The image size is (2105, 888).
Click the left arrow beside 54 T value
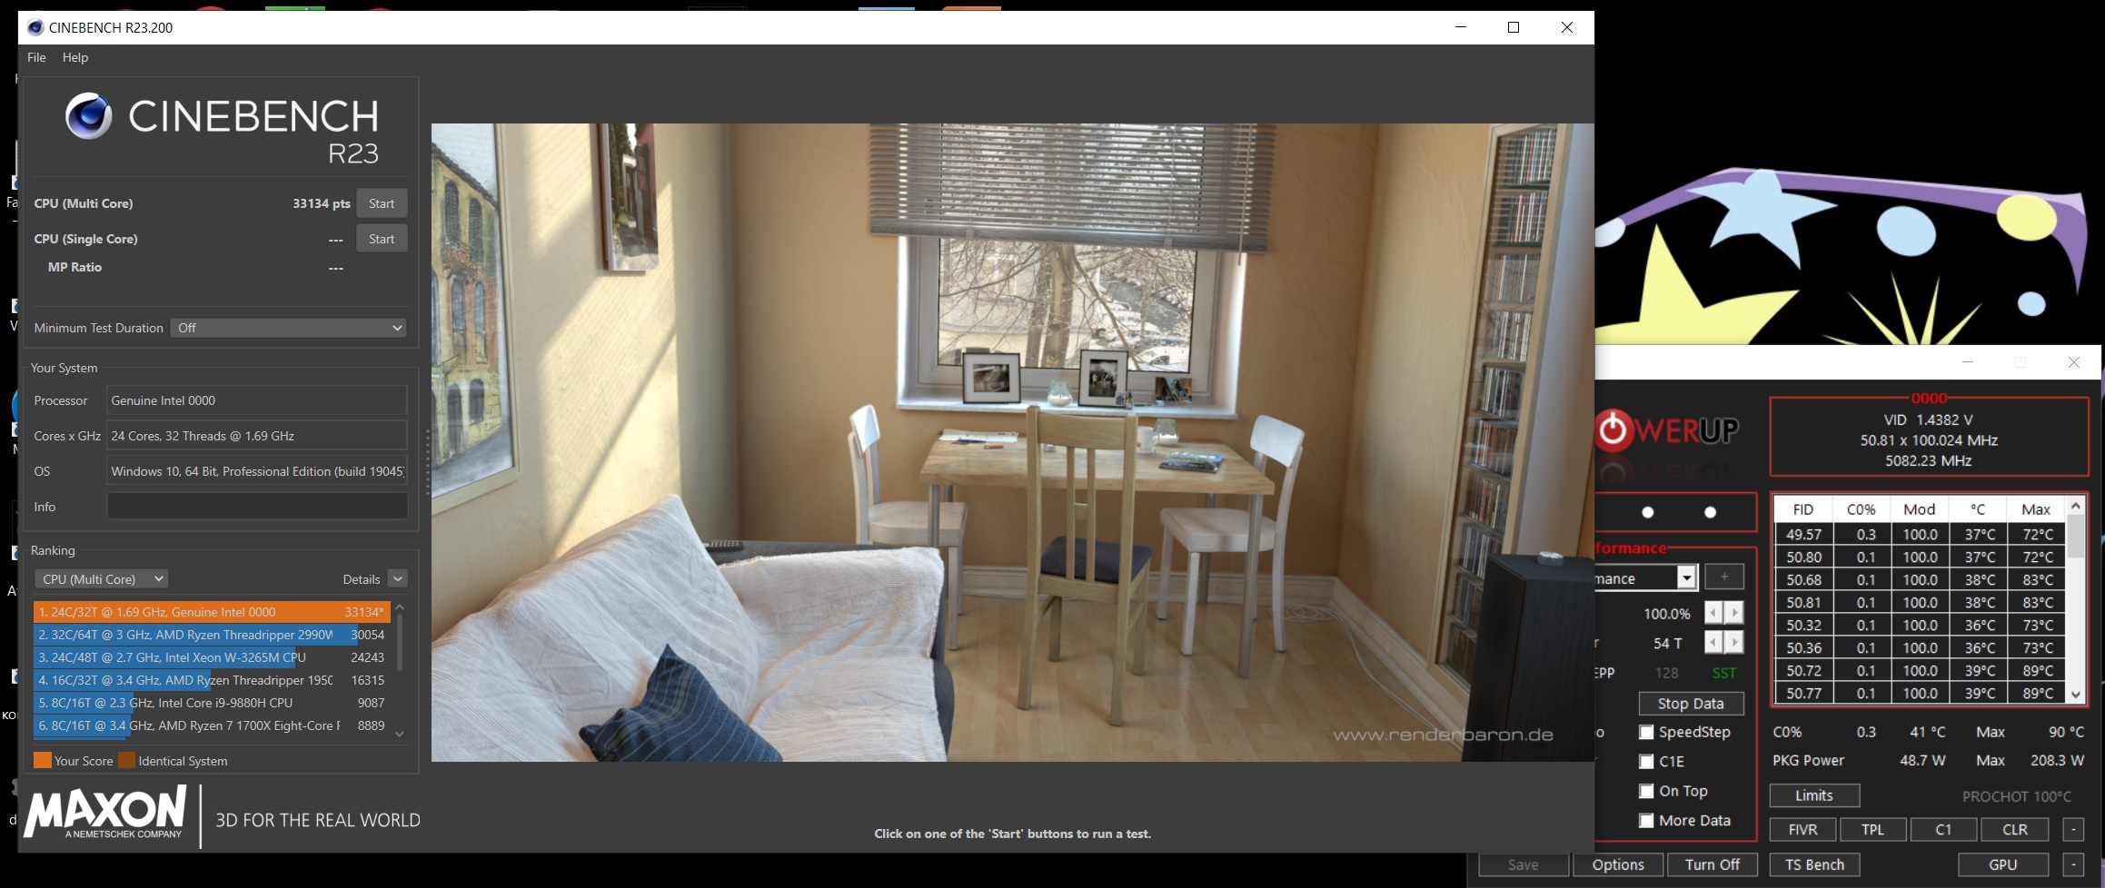click(x=1713, y=643)
